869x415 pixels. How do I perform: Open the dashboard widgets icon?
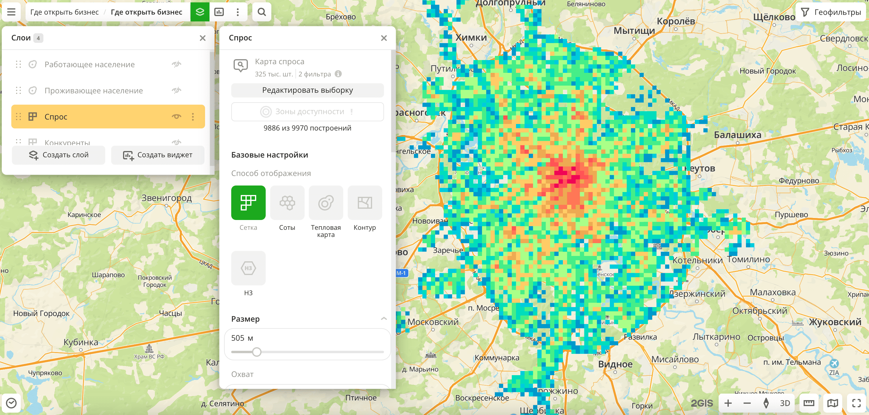219,12
